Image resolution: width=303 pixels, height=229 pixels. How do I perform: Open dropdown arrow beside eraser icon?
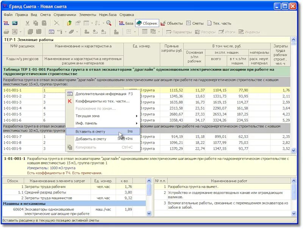click(x=77, y=32)
